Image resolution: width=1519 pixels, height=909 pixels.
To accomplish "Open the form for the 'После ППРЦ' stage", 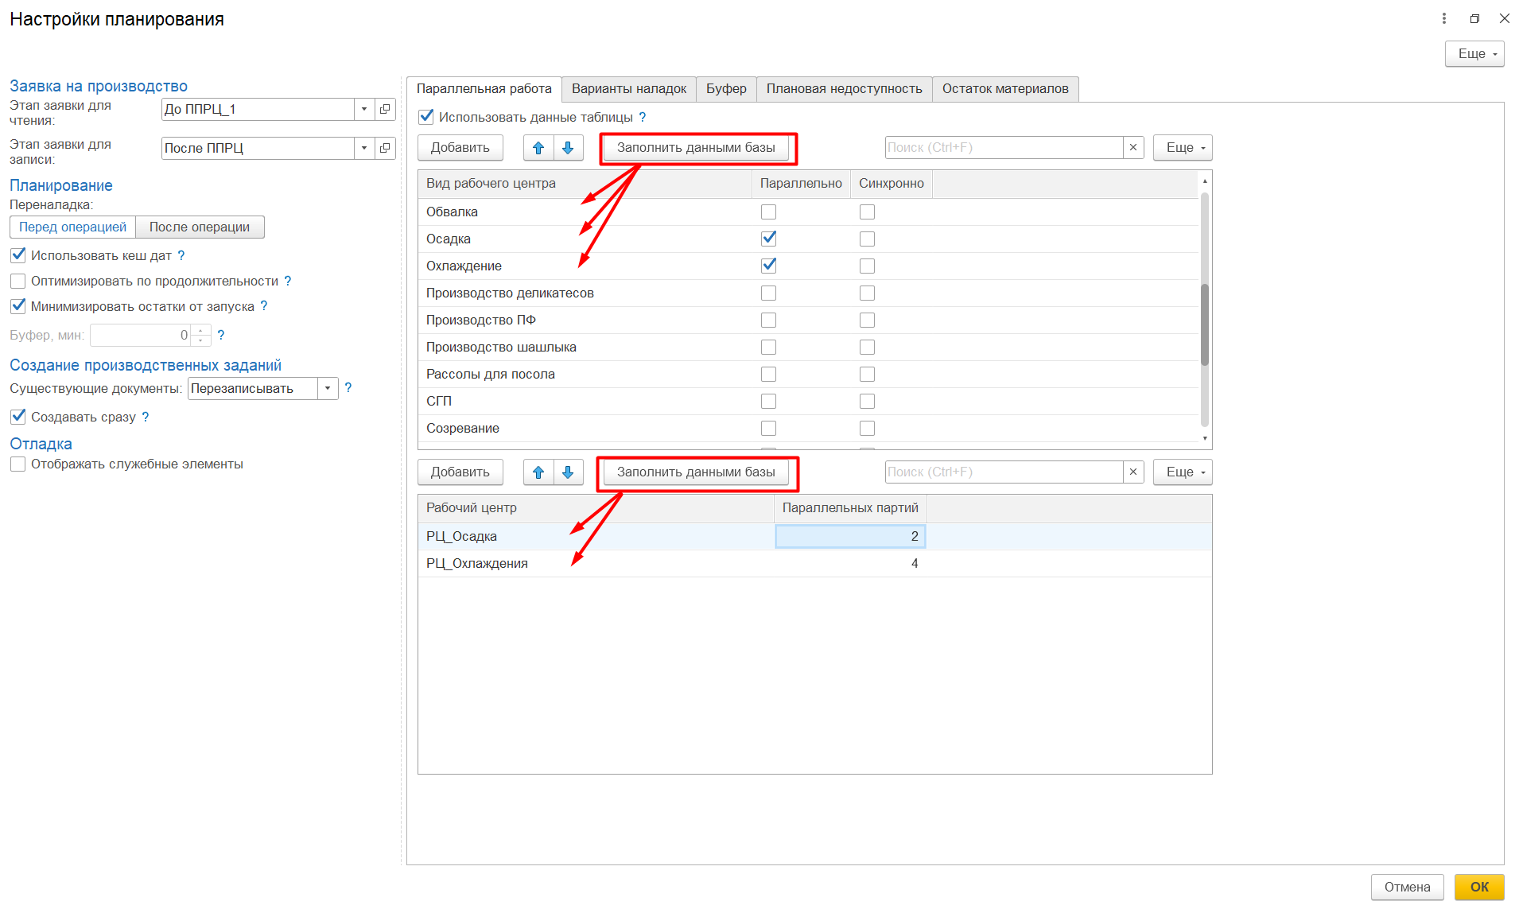I will (x=385, y=149).
